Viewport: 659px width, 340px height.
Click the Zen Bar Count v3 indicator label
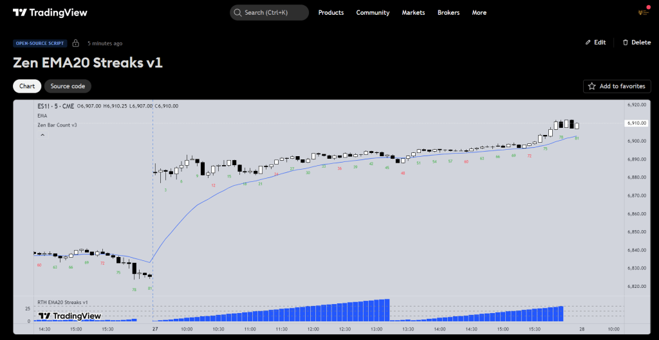[x=57, y=125]
